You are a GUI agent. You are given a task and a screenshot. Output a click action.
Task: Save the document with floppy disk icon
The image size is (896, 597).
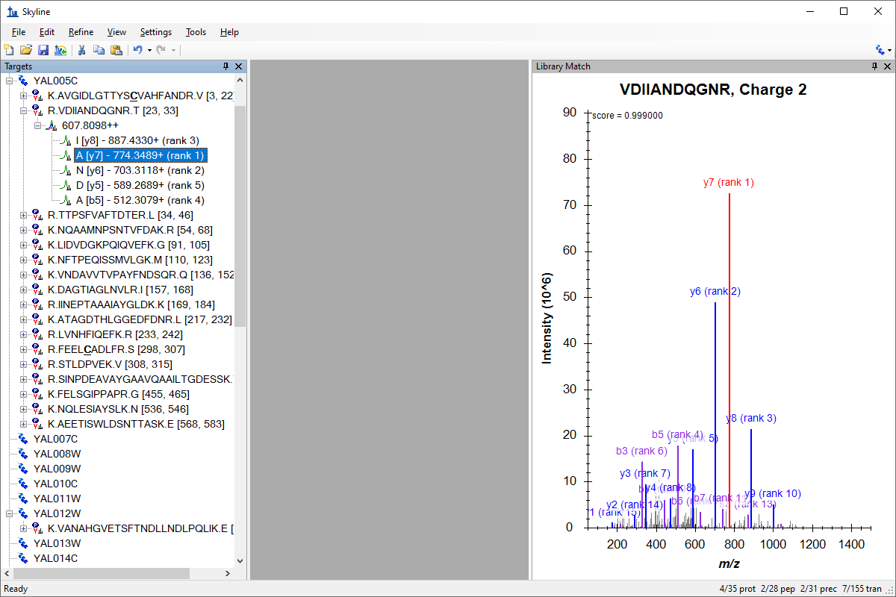click(43, 50)
